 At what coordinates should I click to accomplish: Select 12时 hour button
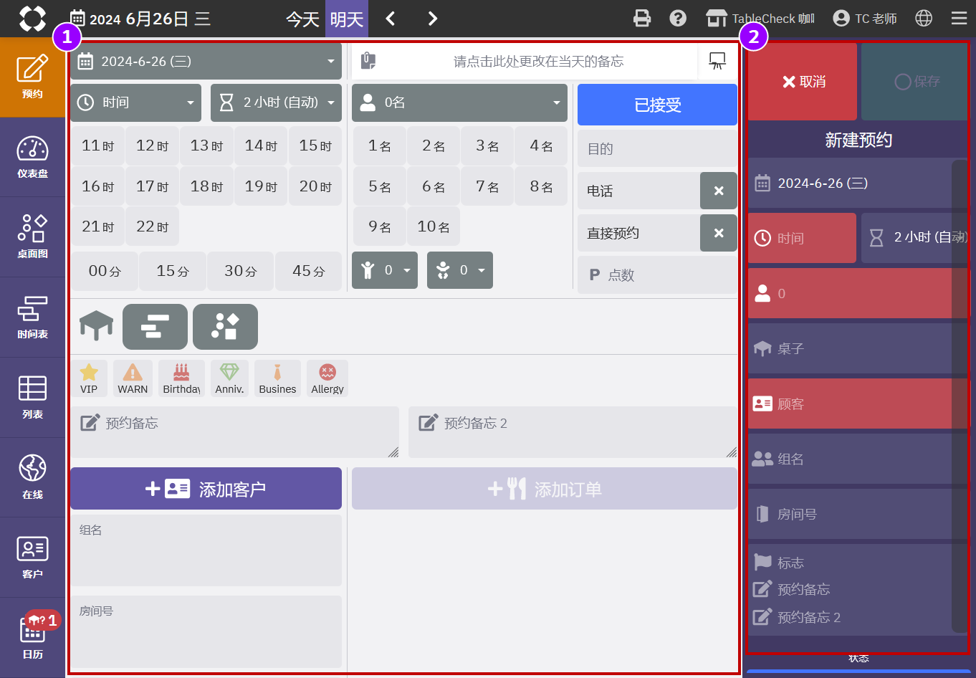click(x=152, y=146)
